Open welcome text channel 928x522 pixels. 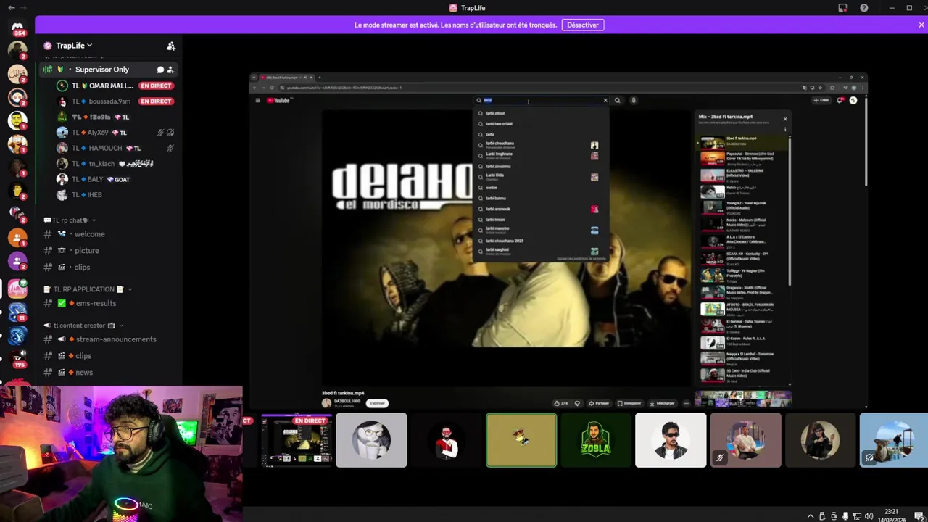(109, 234)
